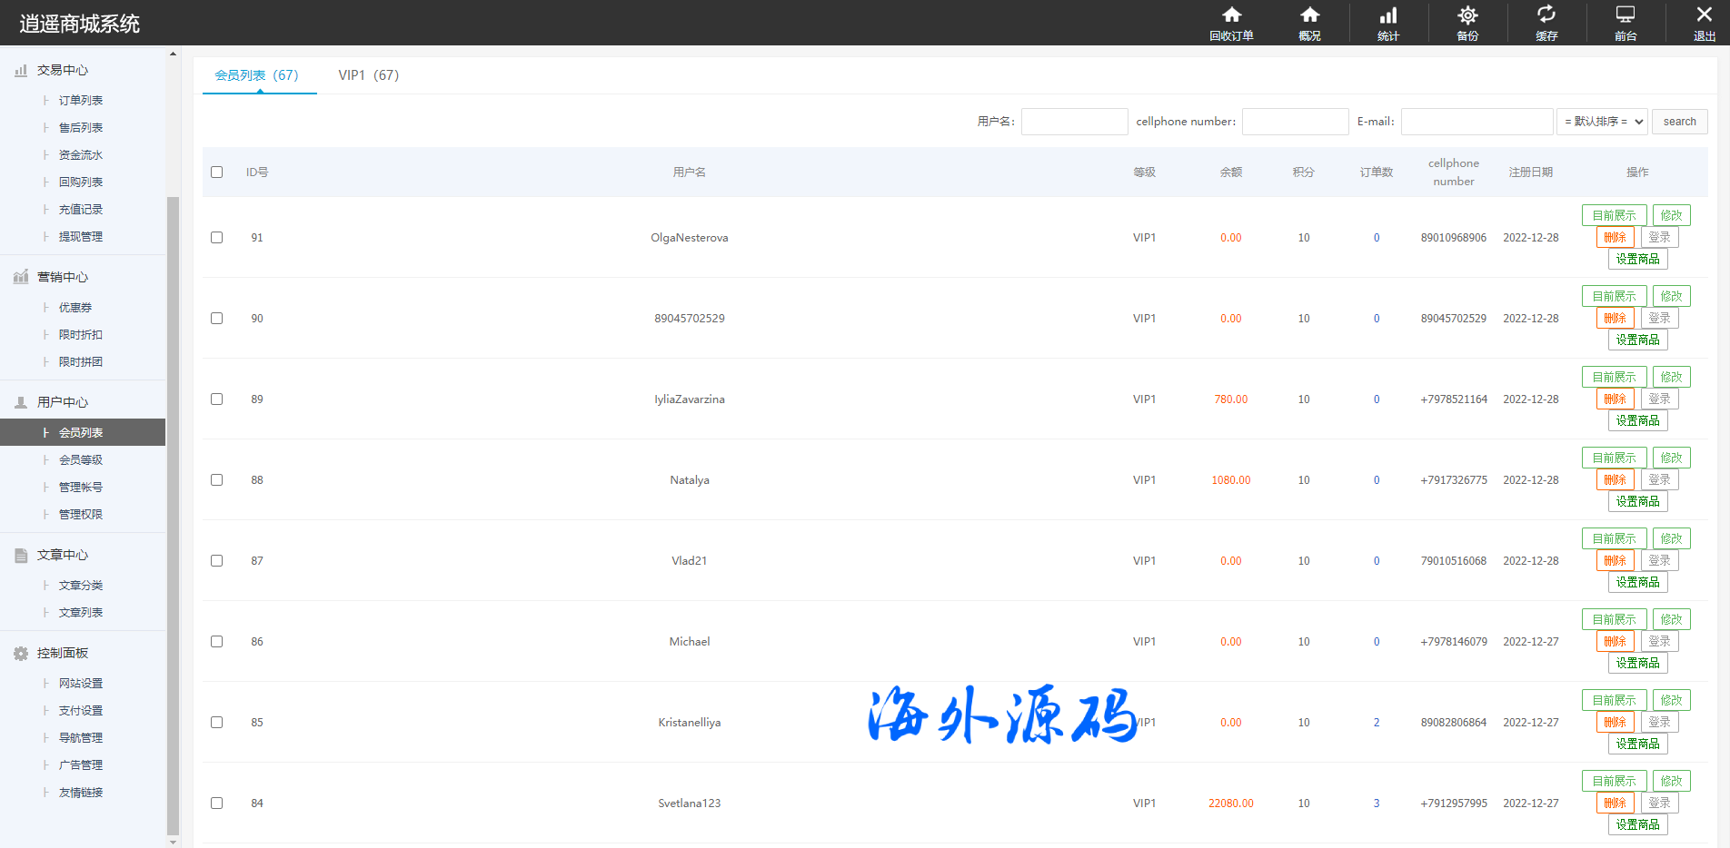The image size is (1730, 848).
Task: Click the 回收订单 home icon in header
Action: pyautogui.click(x=1231, y=15)
